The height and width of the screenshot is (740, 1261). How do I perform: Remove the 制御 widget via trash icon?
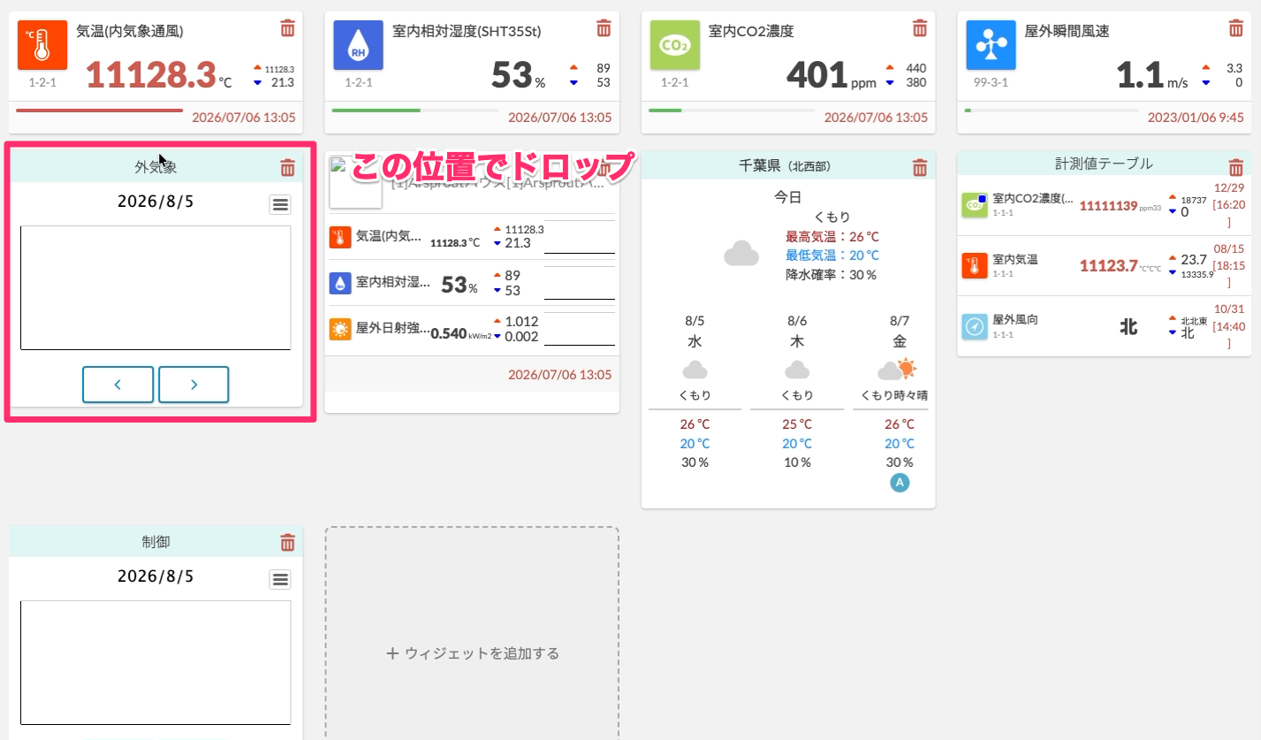pyautogui.click(x=287, y=543)
